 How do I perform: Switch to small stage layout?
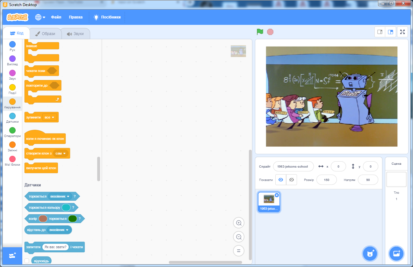pos(380,32)
